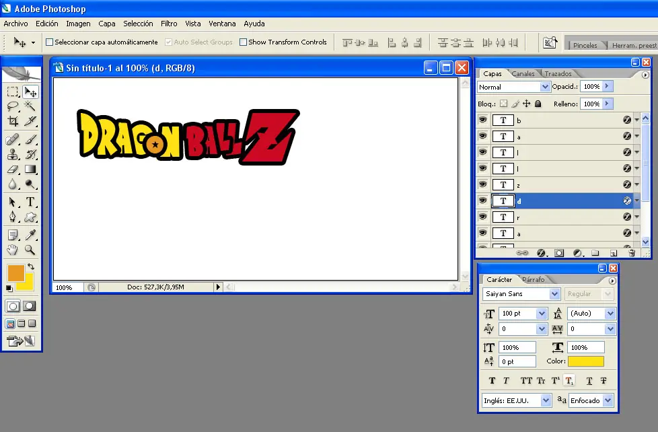Open the Inglés: EE.UU. language dropdown

546,400
